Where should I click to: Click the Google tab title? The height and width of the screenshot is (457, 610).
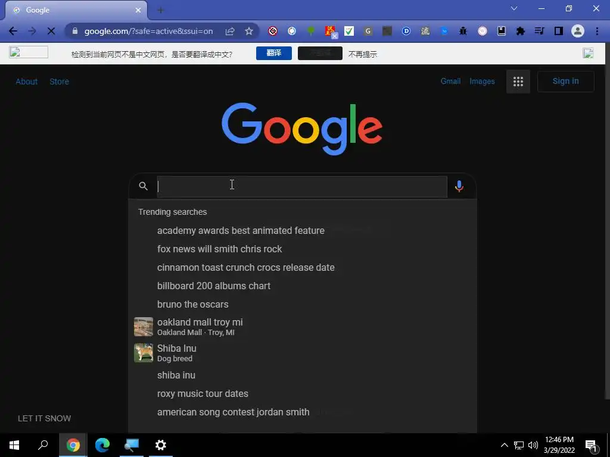click(38, 10)
